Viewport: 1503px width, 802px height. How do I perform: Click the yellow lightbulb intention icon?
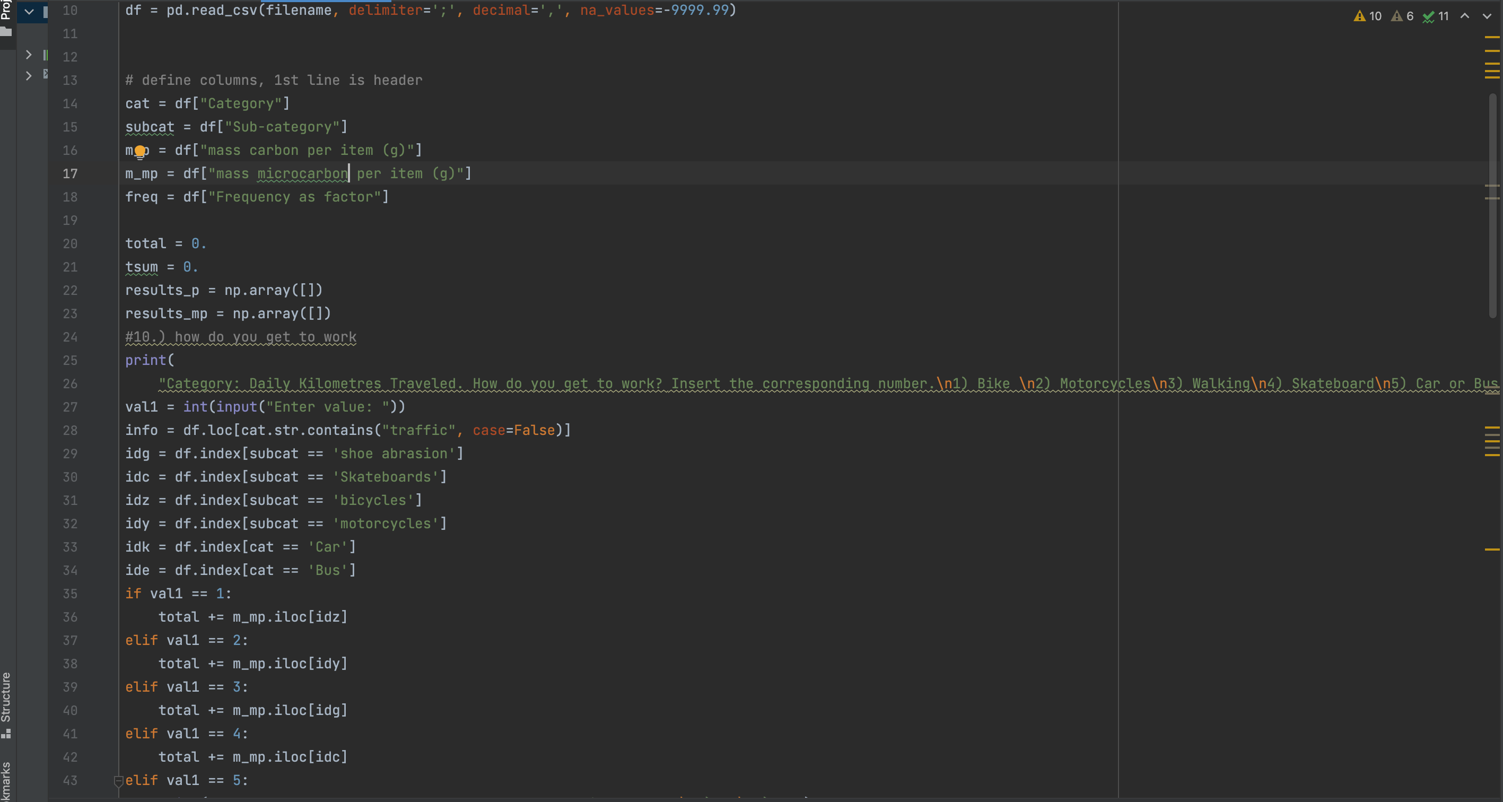click(x=140, y=152)
